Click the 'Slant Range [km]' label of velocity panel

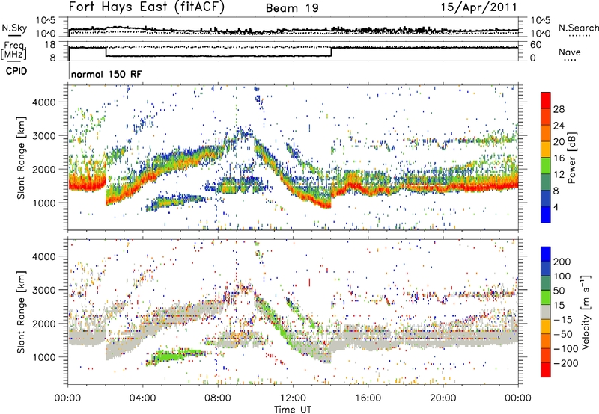coord(22,312)
